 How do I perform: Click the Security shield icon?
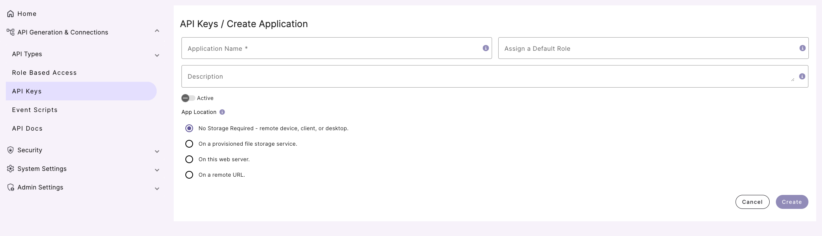pos(10,150)
